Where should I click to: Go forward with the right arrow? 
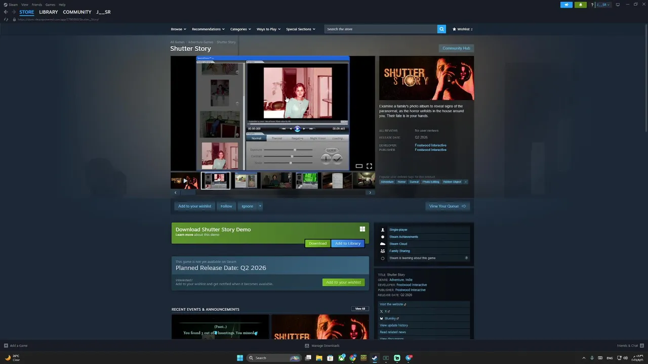[14, 12]
